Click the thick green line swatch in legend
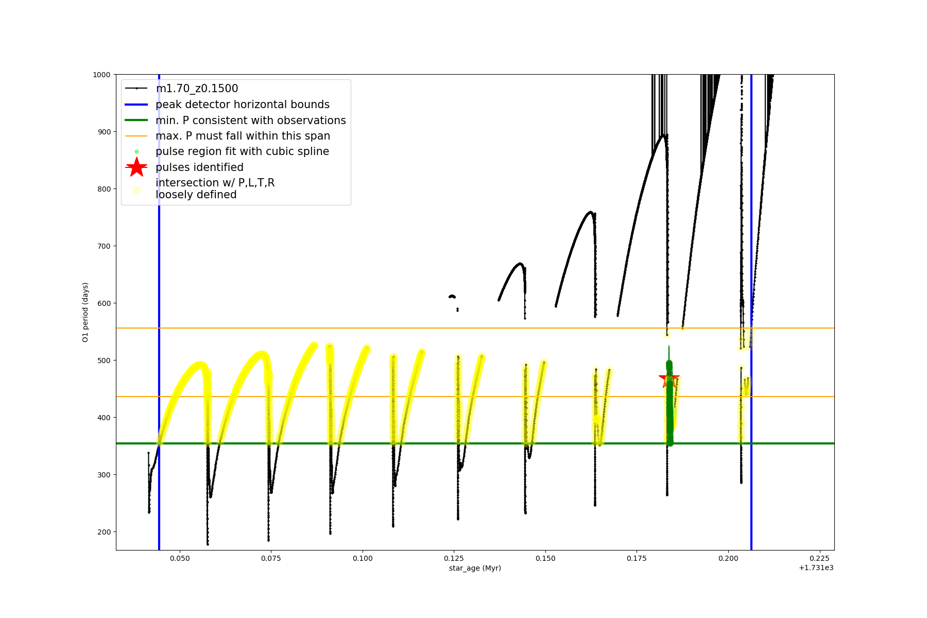Image resolution: width=927 pixels, height=618 pixels. [136, 121]
